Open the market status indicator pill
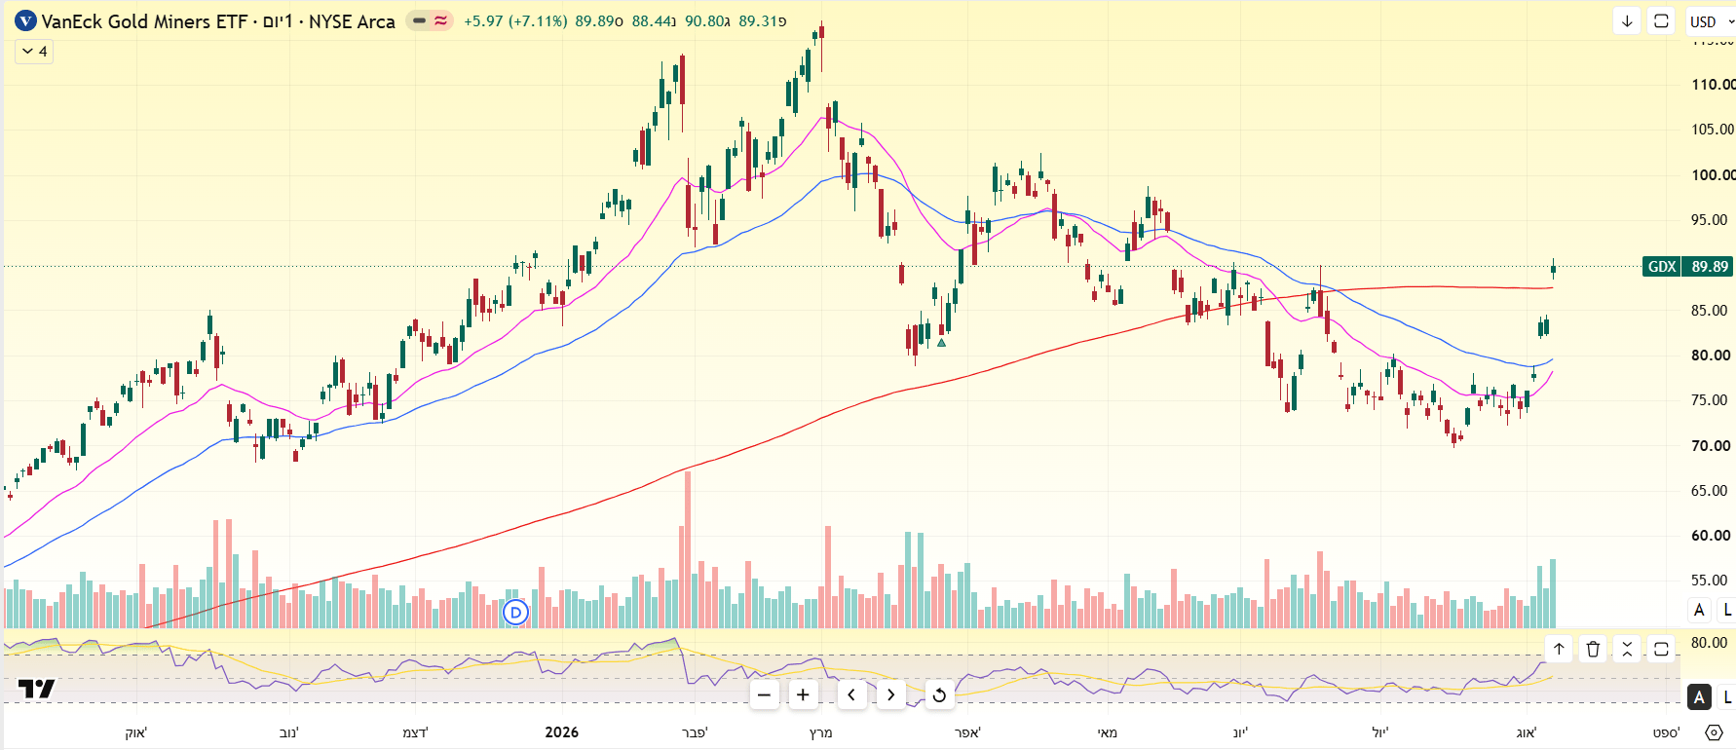 [x=430, y=20]
